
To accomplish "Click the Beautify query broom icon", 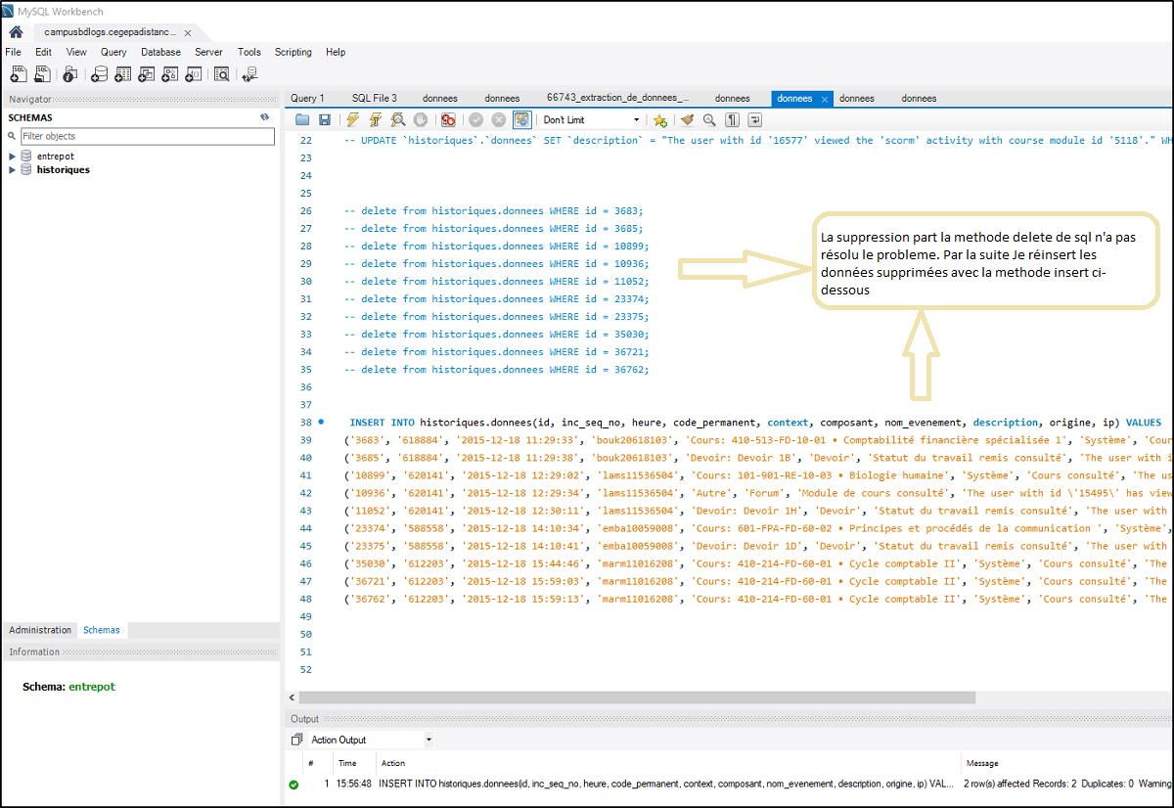I will pos(687,119).
